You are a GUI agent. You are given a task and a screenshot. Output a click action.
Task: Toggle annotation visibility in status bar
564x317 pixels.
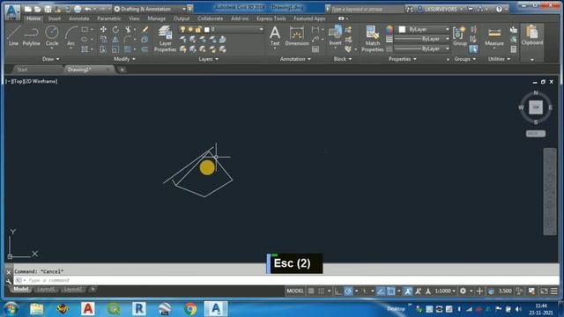click(x=408, y=291)
